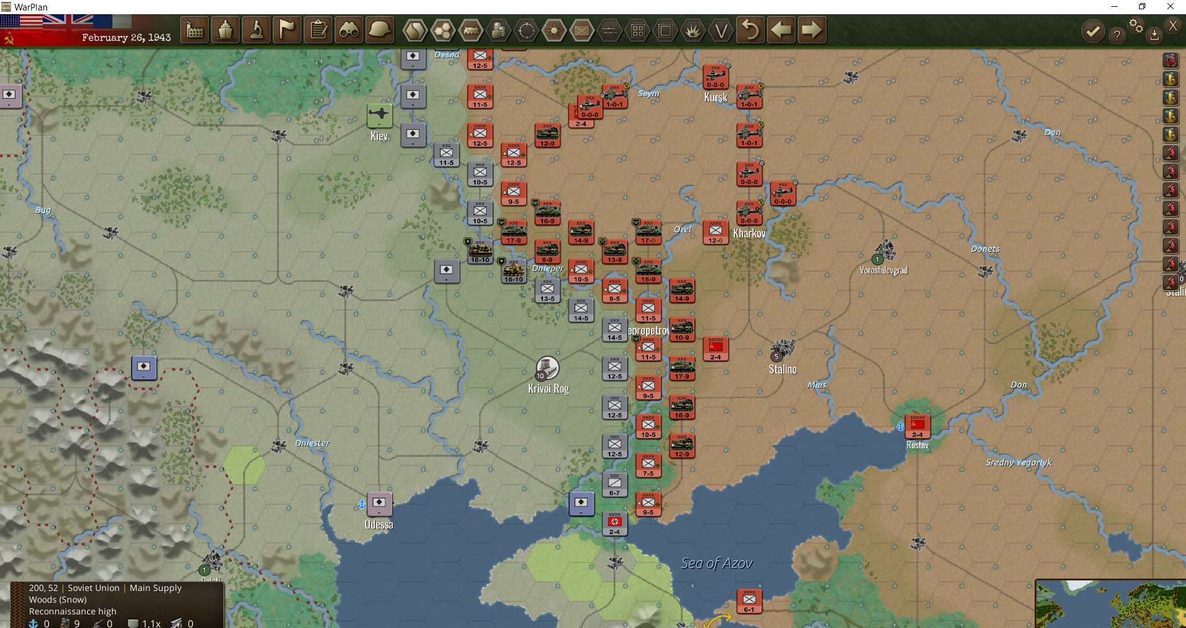
Task: Undo the last move
Action: click(x=751, y=30)
